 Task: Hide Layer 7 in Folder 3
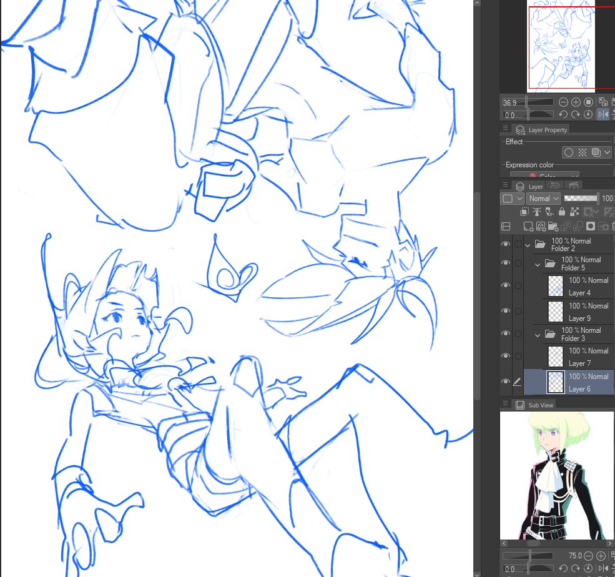pyautogui.click(x=506, y=356)
